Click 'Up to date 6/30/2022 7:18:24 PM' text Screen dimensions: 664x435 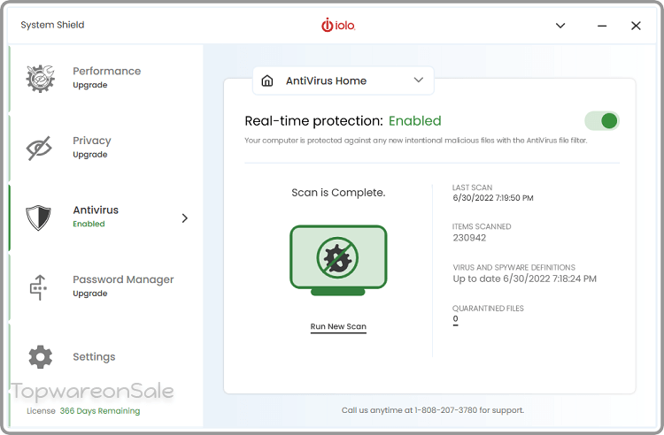(525, 279)
